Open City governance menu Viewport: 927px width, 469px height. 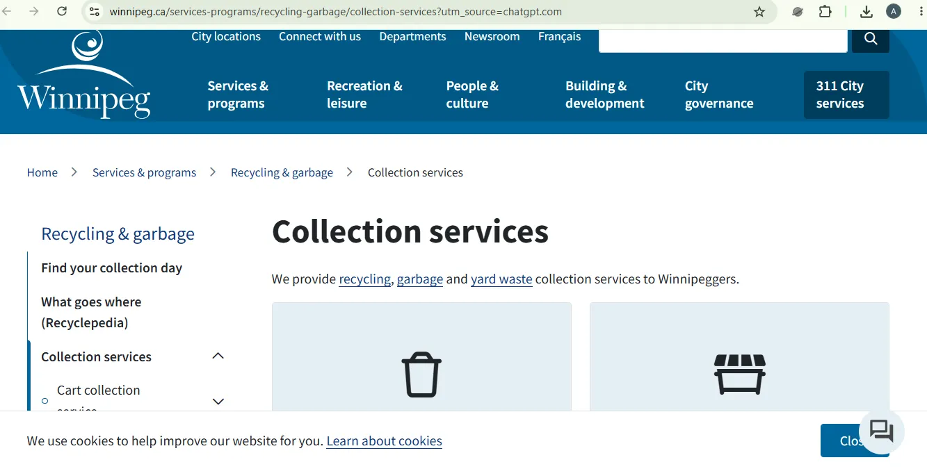(x=719, y=94)
